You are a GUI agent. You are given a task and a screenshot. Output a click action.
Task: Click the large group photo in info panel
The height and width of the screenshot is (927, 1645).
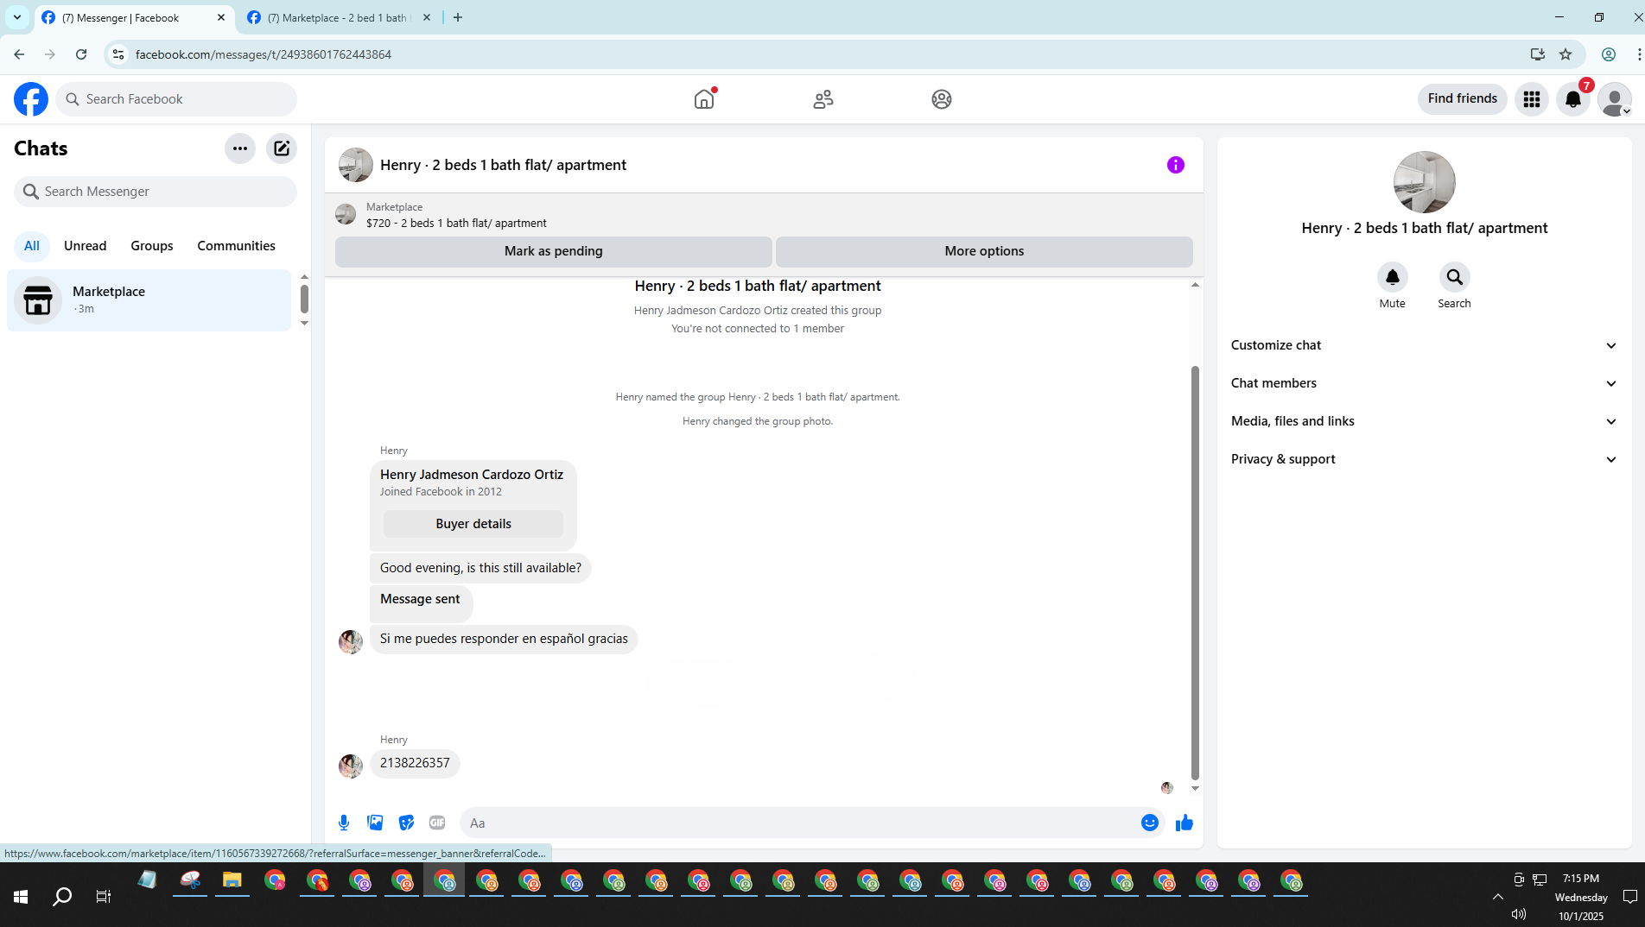(x=1425, y=182)
